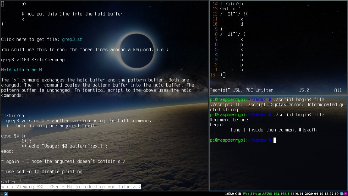Click the 'esac;' line in the web page

coord(7,151)
